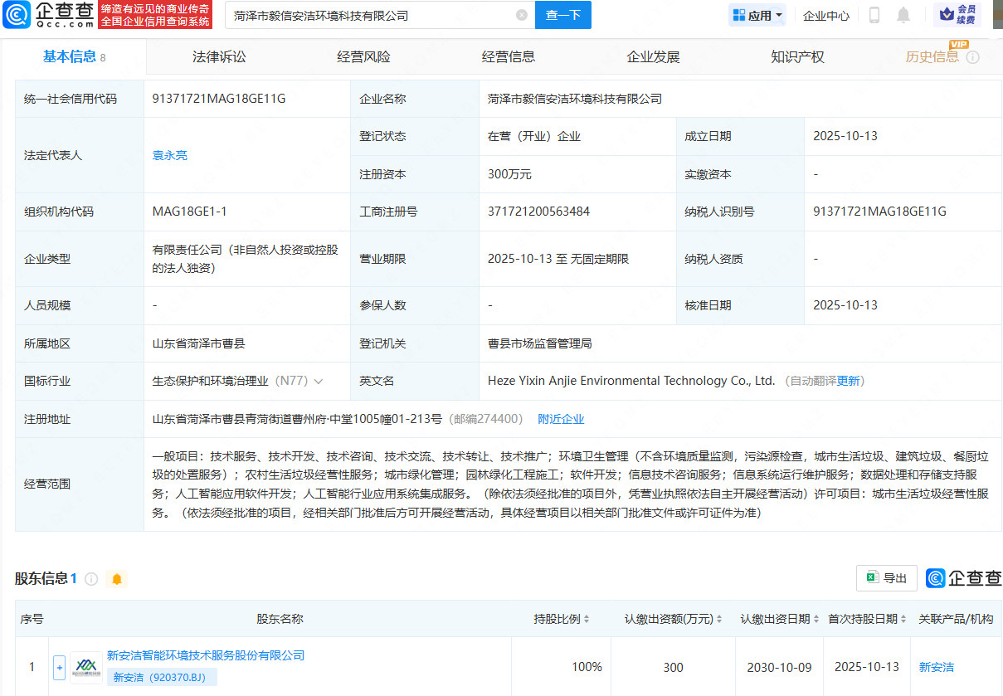Clear the search box with X icon
This screenshot has width=1003, height=696.
pyautogui.click(x=522, y=15)
